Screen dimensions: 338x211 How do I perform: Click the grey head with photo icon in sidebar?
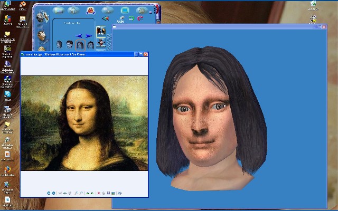coord(42,17)
